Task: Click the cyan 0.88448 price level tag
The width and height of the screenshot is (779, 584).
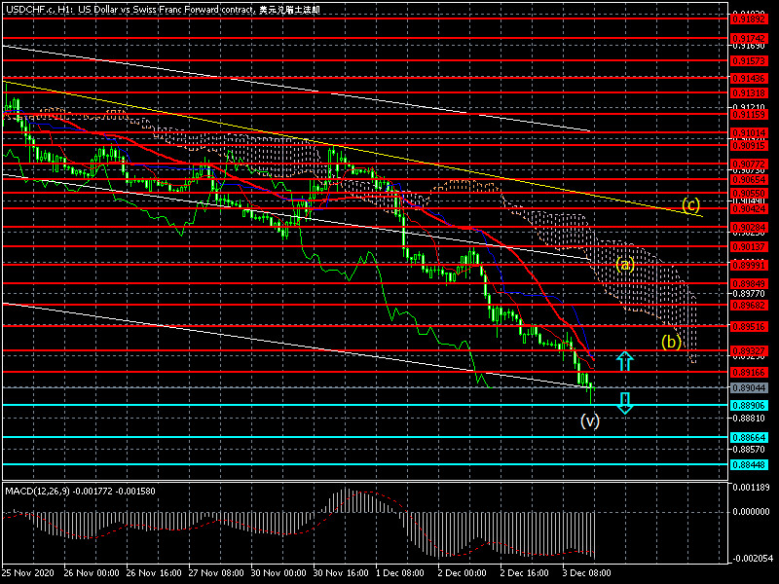Action: (748, 464)
